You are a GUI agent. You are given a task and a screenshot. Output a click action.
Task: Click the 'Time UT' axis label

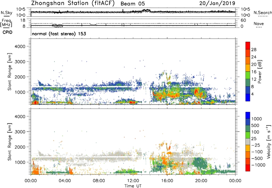(x=133, y=186)
